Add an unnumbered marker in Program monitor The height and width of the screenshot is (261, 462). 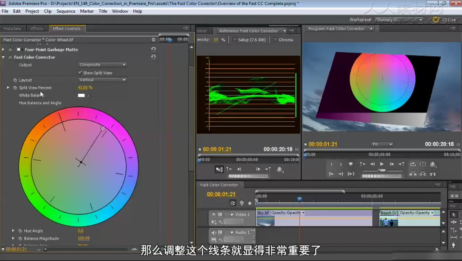351,164
